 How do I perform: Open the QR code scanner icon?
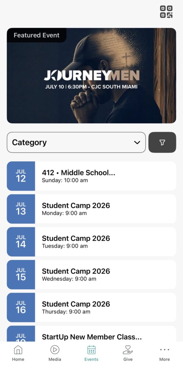(166, 12)
